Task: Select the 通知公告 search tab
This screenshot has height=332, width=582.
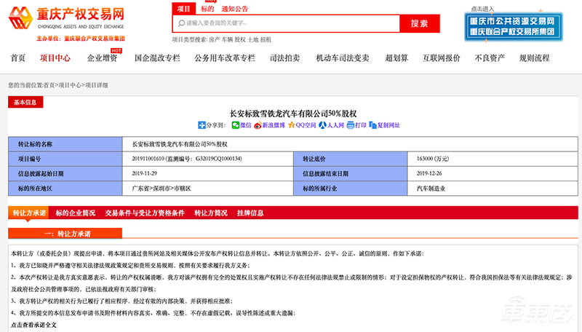Action: (x=234, y=9)
